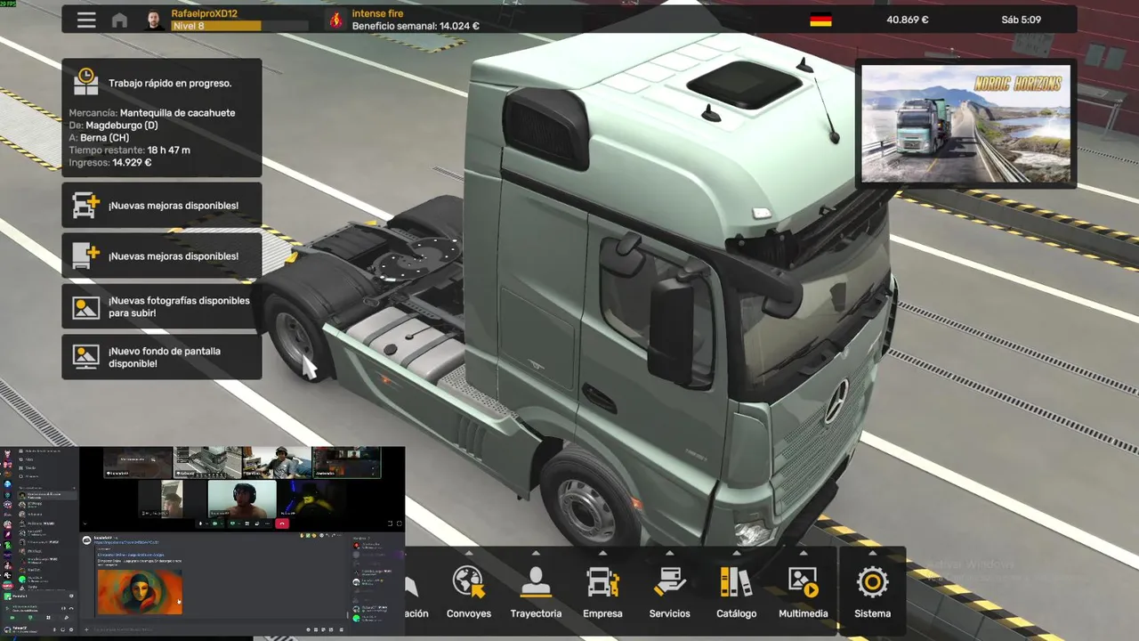Image resolution: width=1139 pixels, height=641 pixels.
Task: Toggle the microphone in Discord call controls
Action: tap(200, 523)
